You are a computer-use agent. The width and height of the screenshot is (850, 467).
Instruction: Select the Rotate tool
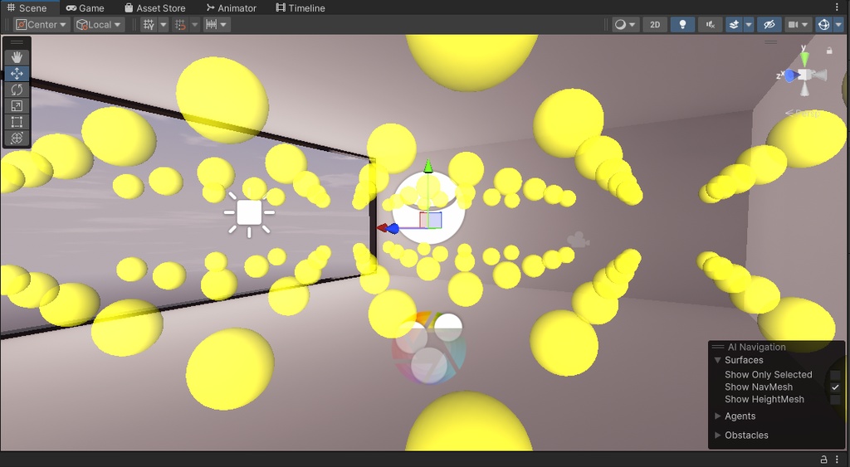click(x=17, y=90)
